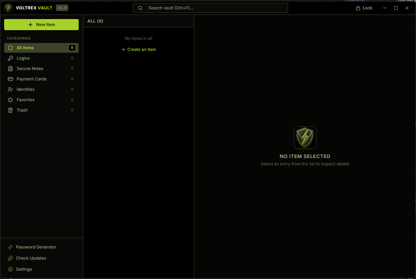Click the Password Generator icon
This screenshot has width=416, height=279.
coord(10,247)
